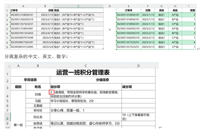Click cell 组合6 (D产品*5+F产品*1)

pyautogui.click(x=79, y=38)
